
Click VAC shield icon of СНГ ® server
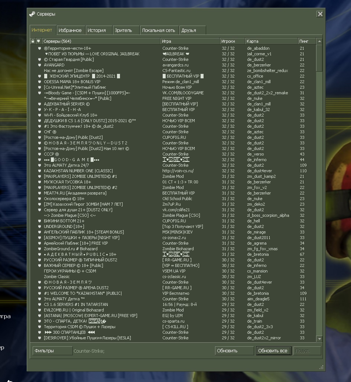(39, 132)
